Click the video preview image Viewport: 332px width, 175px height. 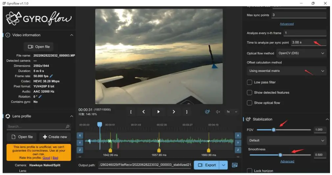coord(159,56)
